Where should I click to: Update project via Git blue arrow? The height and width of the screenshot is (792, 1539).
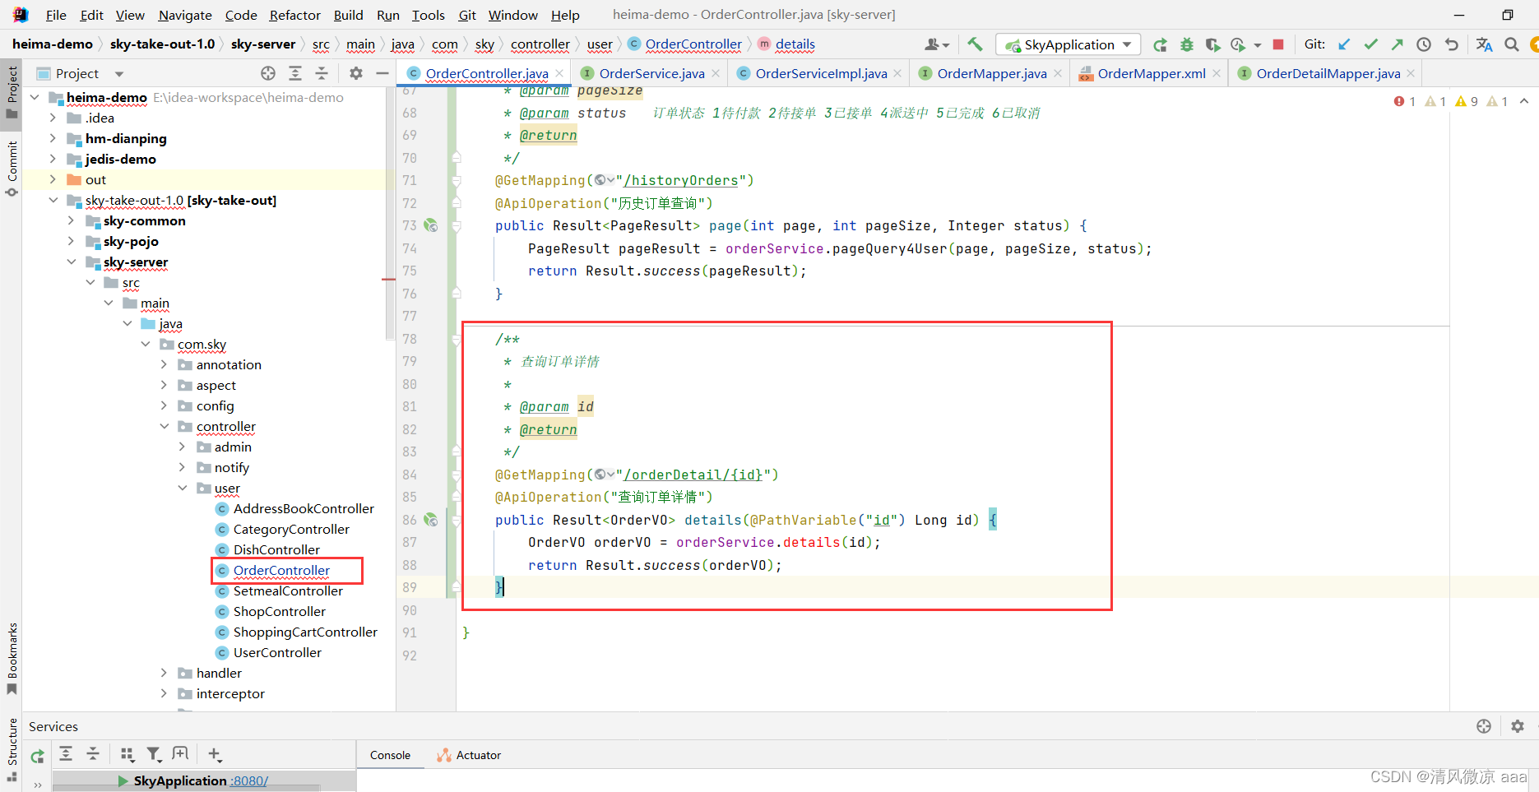pos(1344,44)
